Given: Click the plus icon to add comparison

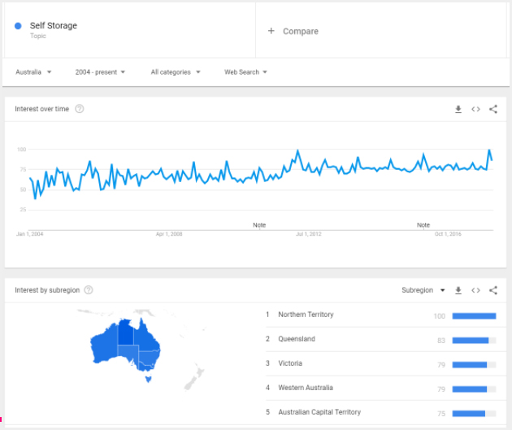Looking at the screenshot, I should click(271, 31).
